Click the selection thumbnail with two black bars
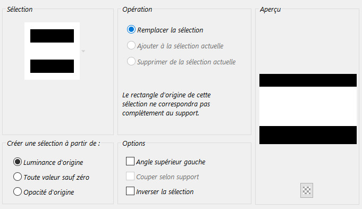The width and height of the screenshot is (362, 209). (52, 51)
